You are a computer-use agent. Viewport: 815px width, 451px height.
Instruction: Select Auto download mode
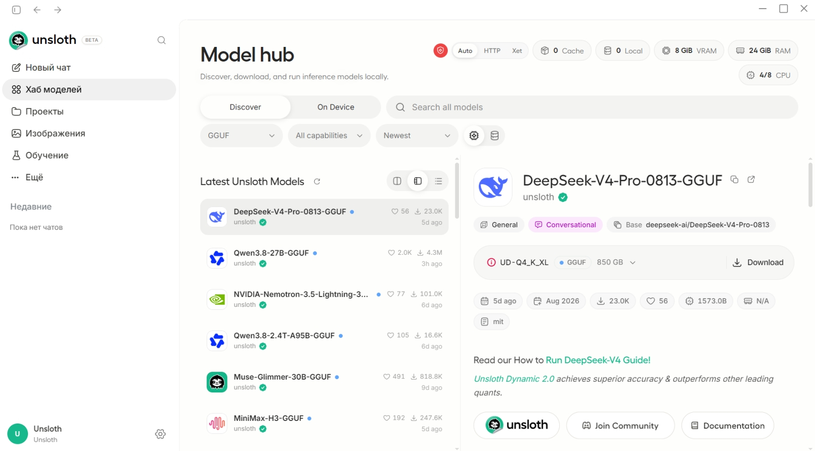coord(465,50)
